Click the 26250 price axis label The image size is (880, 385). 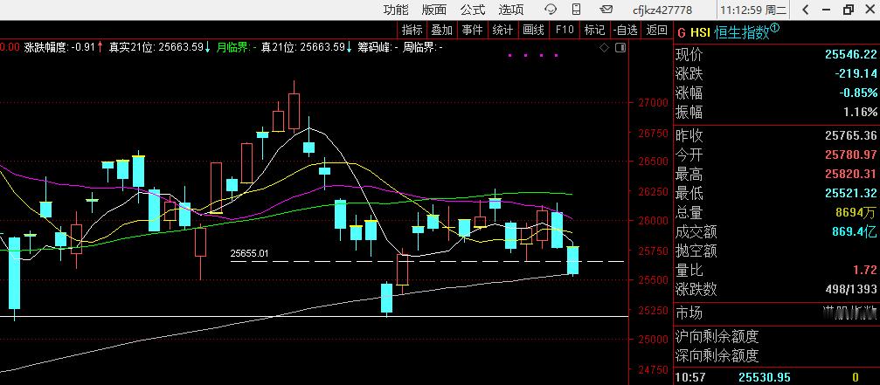coord(654,192)
